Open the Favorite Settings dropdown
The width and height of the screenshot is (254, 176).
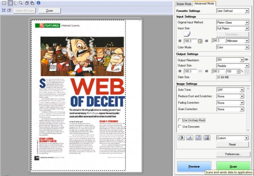coord(233,11)
